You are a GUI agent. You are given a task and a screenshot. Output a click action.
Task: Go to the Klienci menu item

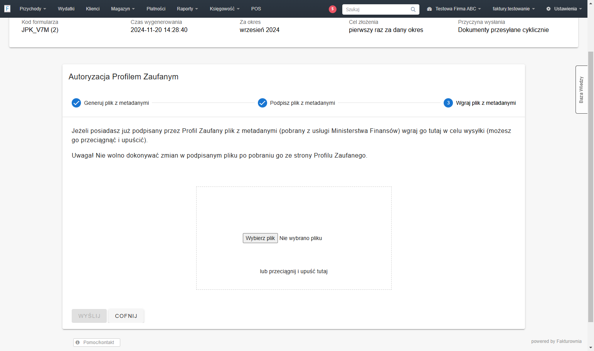[93, 9]
